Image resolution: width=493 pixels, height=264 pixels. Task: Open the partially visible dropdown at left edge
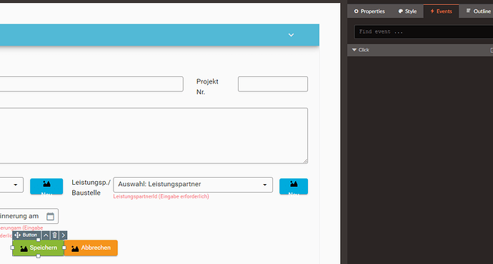[x=11, y=185]
